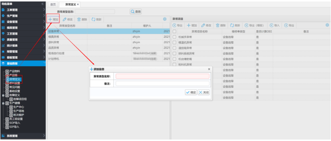This screenshot has height=141, width=331.
Task: Collapse the 生产建模 tree node
Action: (x=3, y=103)
